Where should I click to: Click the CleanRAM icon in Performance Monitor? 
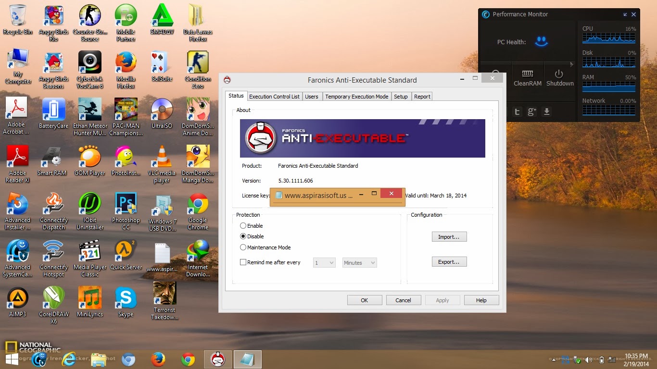[527, 76]
